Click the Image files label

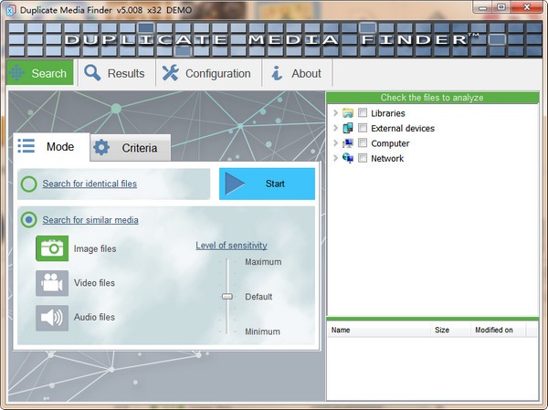95,249
